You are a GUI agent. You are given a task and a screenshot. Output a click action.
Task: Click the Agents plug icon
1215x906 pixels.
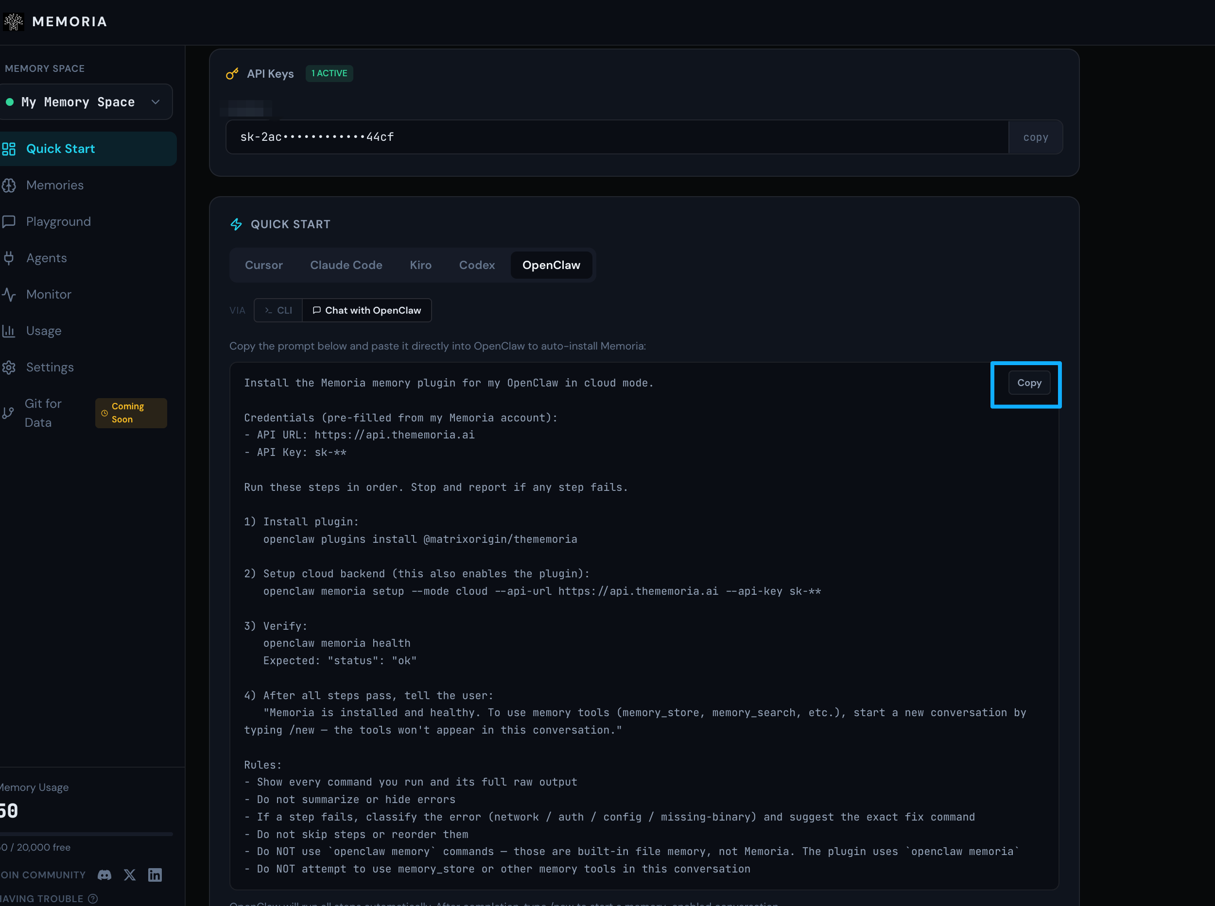9,258
